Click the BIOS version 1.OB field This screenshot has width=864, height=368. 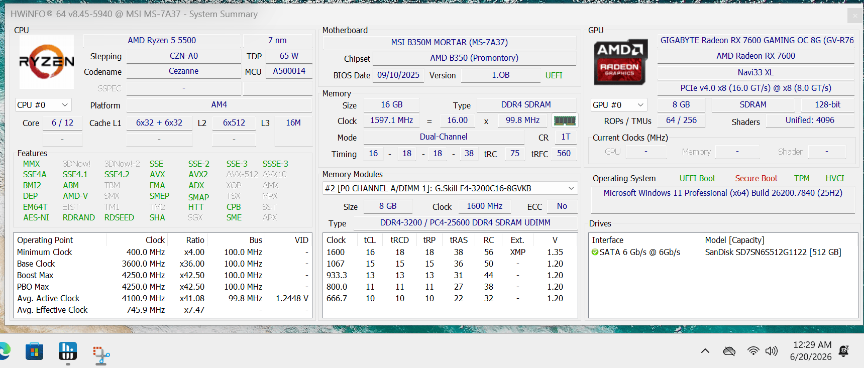501,75
